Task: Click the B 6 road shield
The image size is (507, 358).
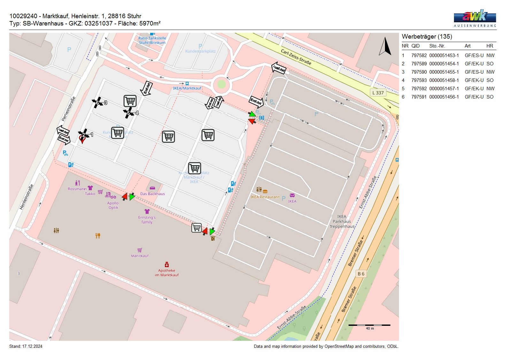Action: [361, 274]
